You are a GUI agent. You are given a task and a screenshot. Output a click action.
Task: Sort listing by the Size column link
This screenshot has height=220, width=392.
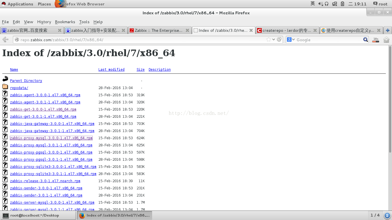tap(141, 70)
